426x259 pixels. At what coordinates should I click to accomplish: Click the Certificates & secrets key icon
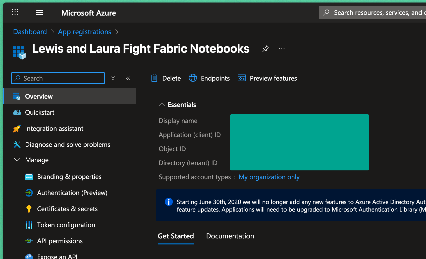(29, 209)
